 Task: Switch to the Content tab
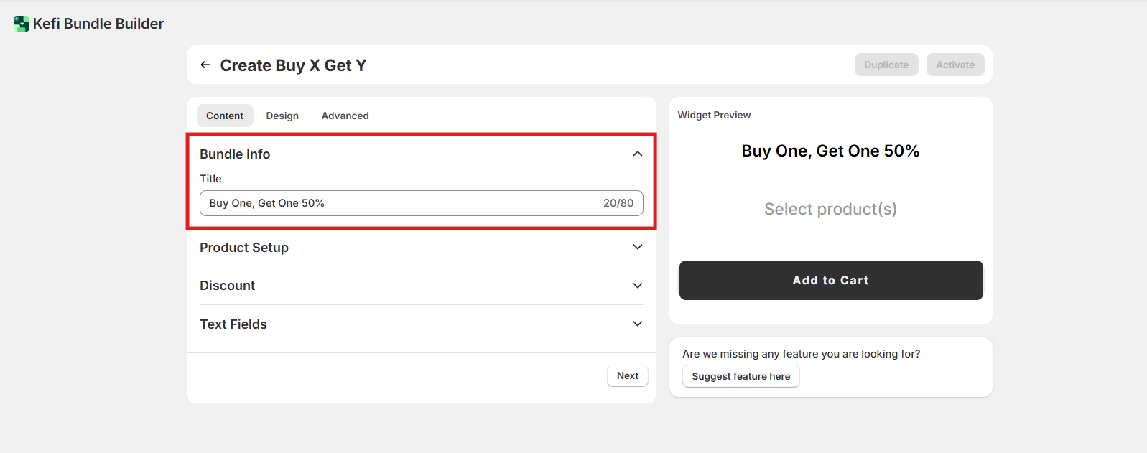click(x=225, y=116)
